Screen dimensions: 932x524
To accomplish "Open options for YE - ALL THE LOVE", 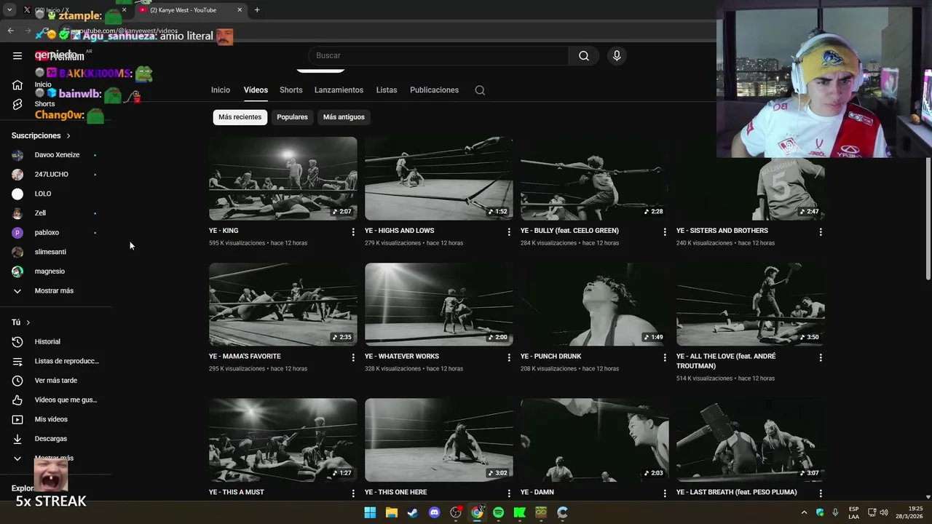I will coord(821,357).
